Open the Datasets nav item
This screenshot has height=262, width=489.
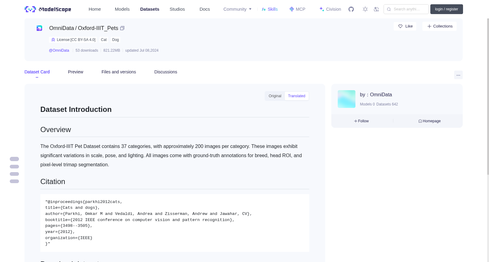[x=150, y=9]
